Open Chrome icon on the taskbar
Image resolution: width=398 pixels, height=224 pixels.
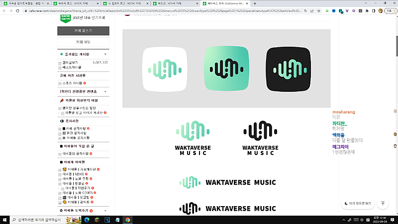coord(127,220)
